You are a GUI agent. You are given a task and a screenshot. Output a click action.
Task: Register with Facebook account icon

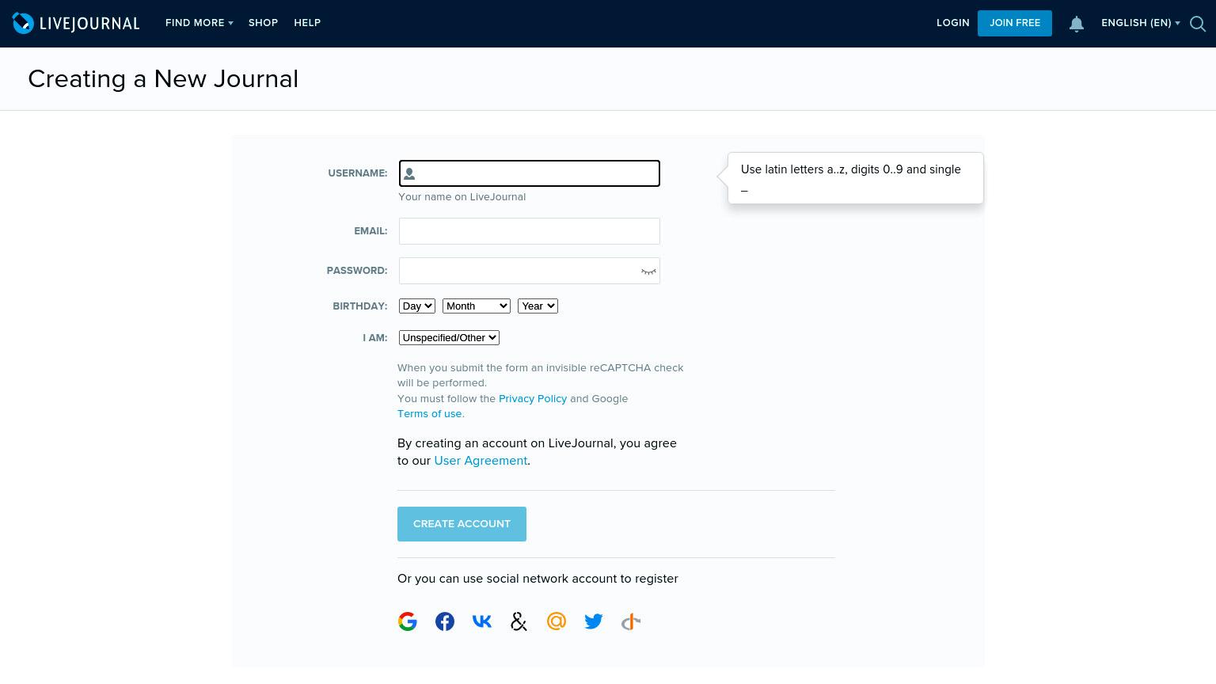(x=445, y=621)
